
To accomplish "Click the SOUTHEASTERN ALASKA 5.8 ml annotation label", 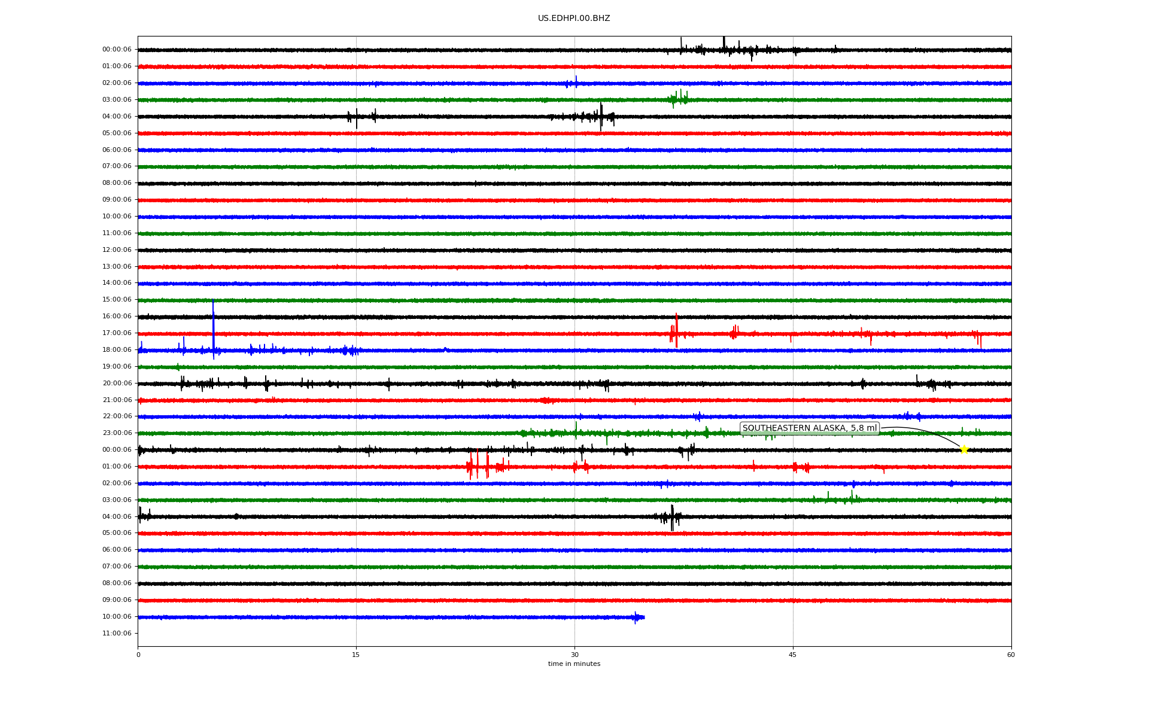I will pos(809,428).
